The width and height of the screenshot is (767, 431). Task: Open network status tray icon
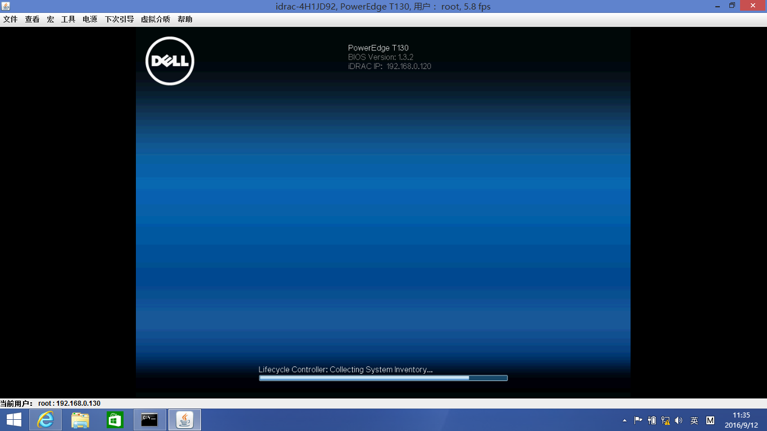pos(665,420)
